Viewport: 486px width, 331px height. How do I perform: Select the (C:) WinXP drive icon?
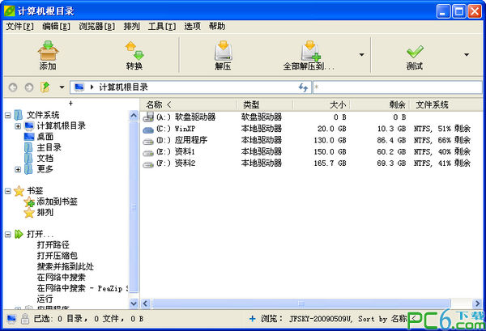148,129
